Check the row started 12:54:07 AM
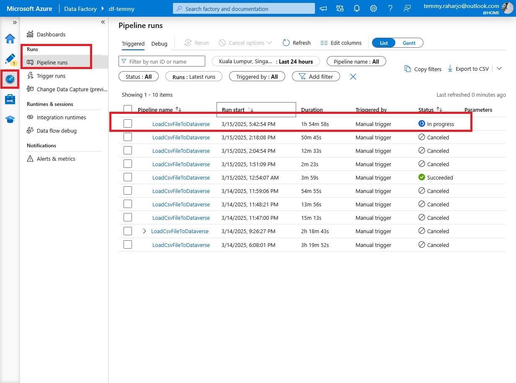The height and width of the screenshot is (383, 516). pos(128,177)
